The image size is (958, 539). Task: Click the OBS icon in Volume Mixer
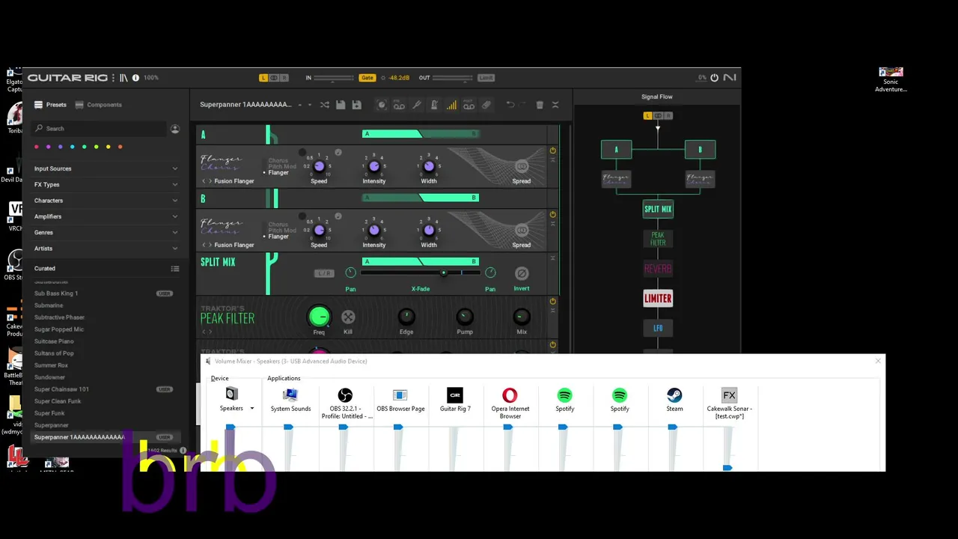345,395
